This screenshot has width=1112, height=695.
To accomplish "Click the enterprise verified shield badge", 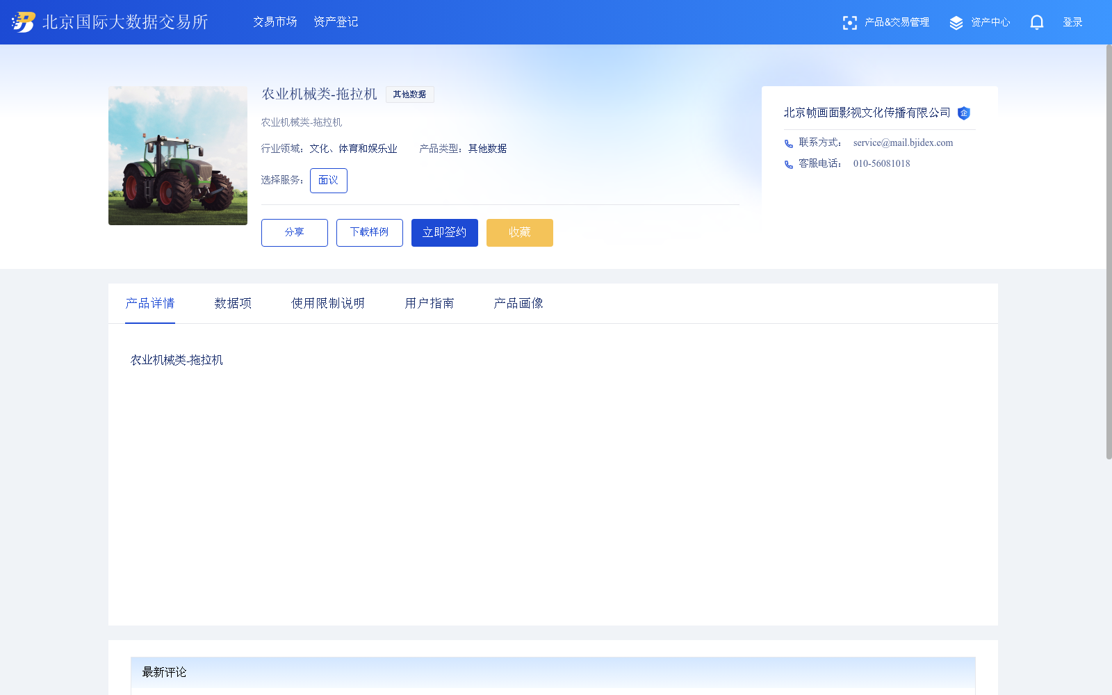I will (964, 113).
